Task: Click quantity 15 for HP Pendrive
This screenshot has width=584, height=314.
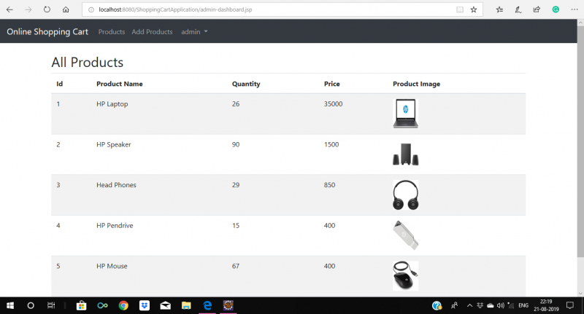Action: [236, 226]
